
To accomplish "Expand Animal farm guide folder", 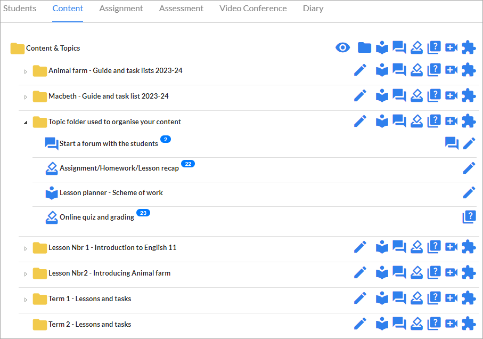I will [26, 71].
